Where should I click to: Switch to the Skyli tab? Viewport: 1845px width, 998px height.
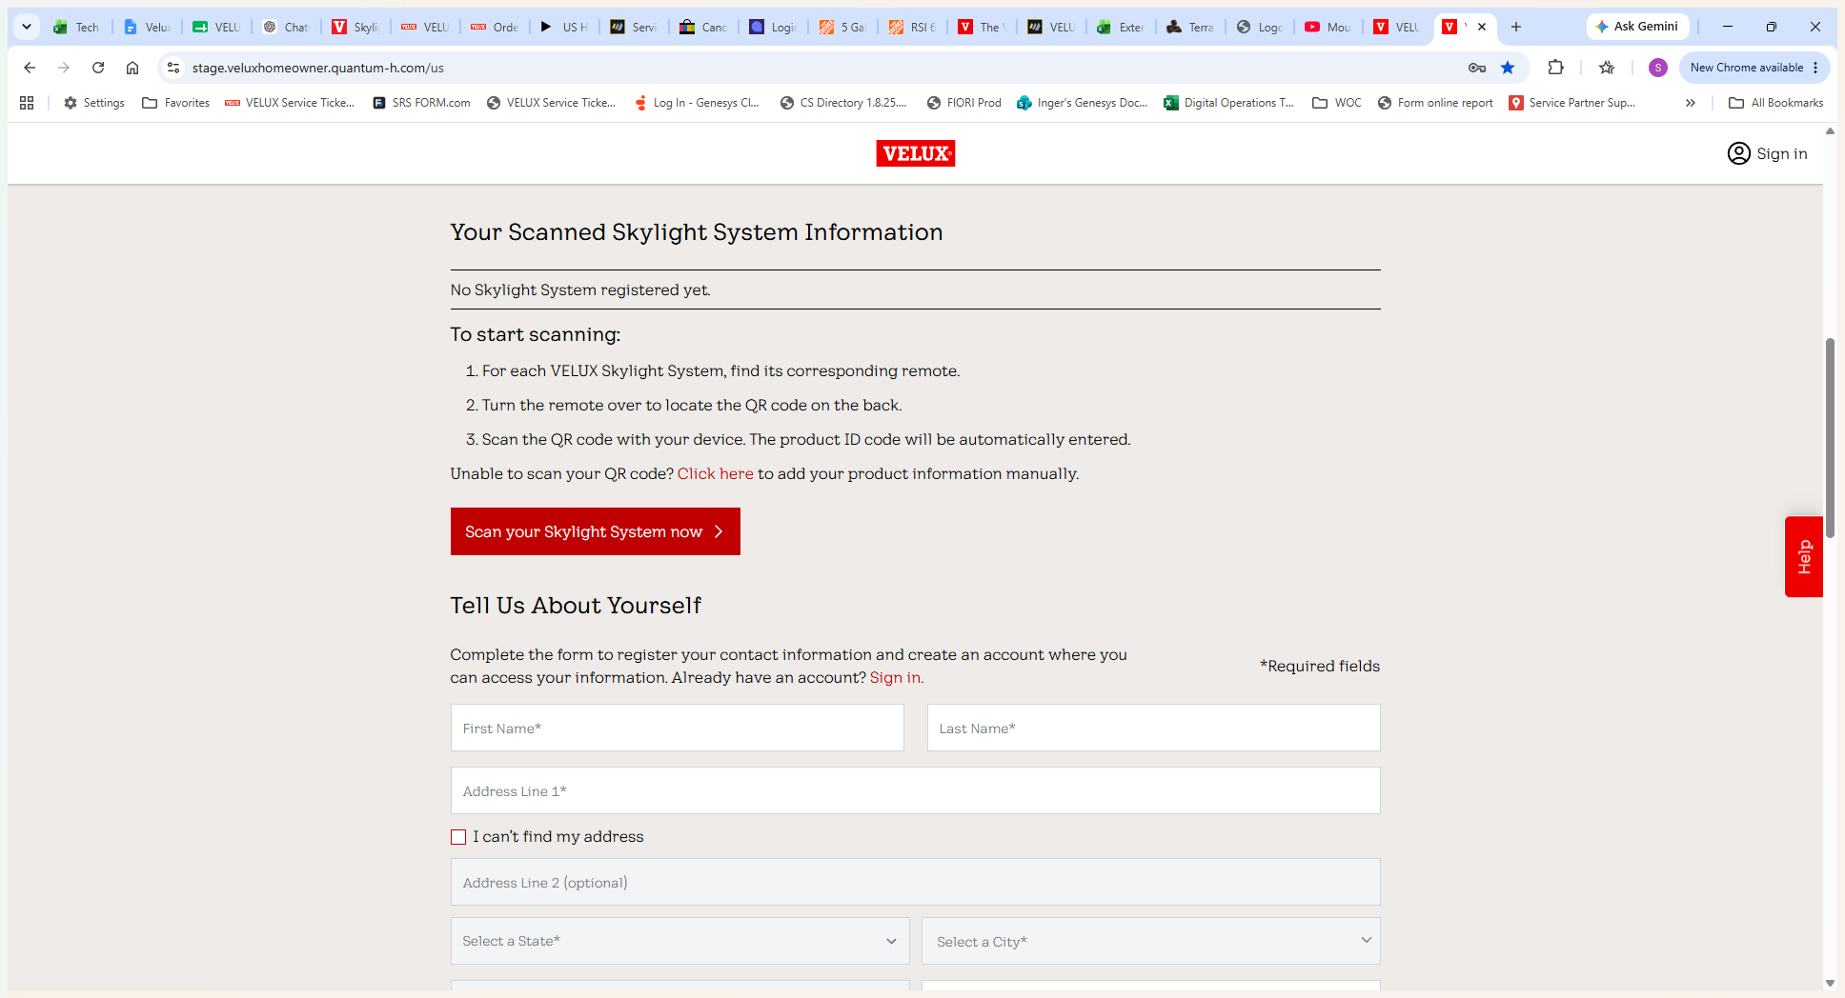click(x=355, y=27)
